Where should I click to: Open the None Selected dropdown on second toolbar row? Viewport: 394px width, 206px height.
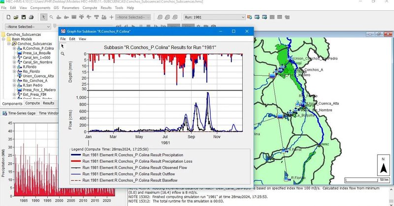point(28,27)
